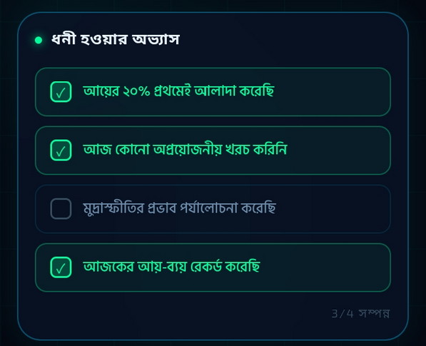The width and height of the screenshot is (426, 346).
Task: Tick the unchecked মুদ্রাস্ফীতির প্রভাব পর্যালোচনা checkbox
Action: click(x=61, y=208)
